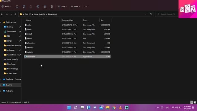Expand OneDrive - Personal node
This screenshot has height=111, width=197.
(x=1, y=79)
